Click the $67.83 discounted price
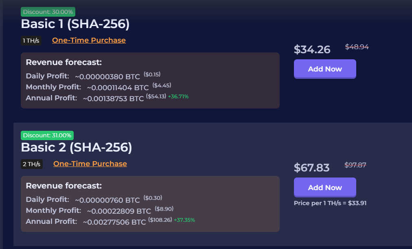This screenshot has width=412, height=249. tap(312, 167)
